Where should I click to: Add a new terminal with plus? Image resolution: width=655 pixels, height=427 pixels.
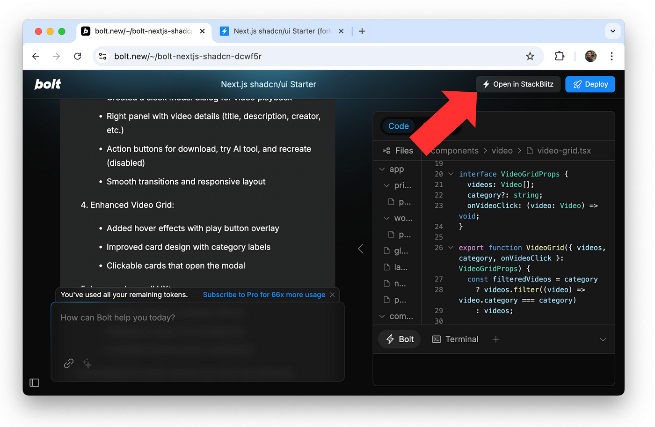[496, 339]
